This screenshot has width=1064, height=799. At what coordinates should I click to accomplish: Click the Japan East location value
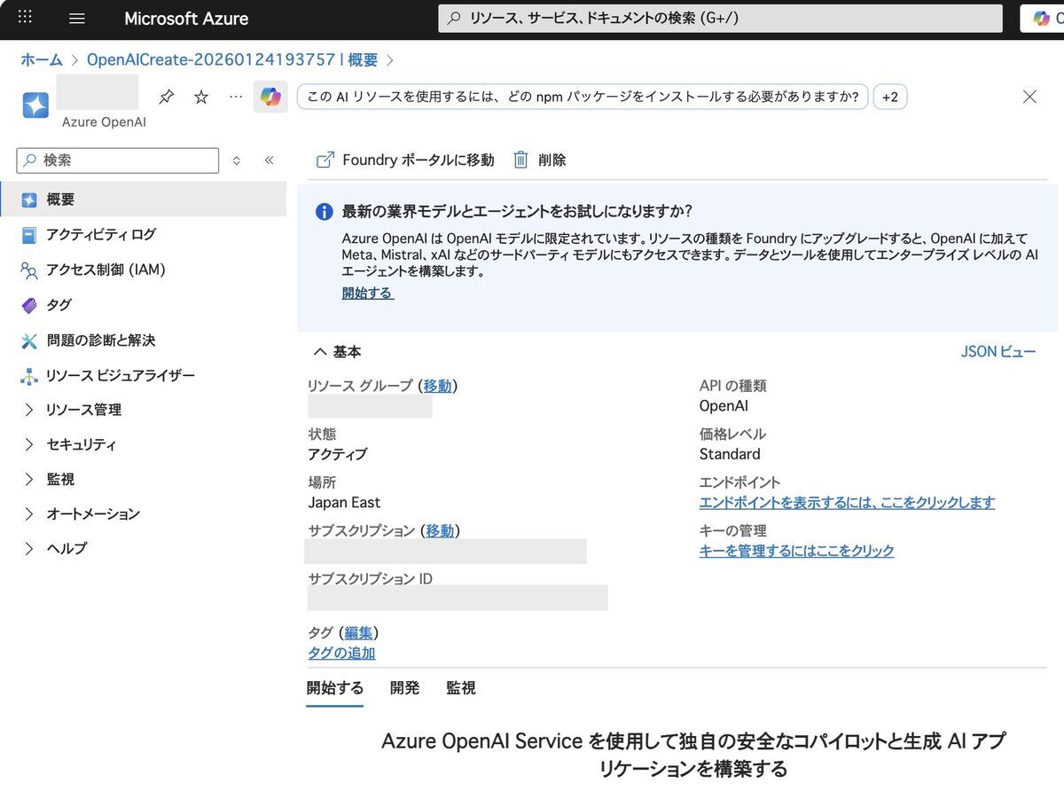point(344,503)
